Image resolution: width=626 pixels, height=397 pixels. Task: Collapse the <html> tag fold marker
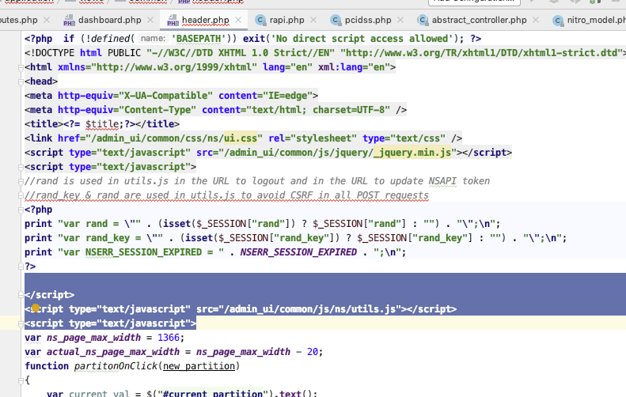tap(21, 67)
